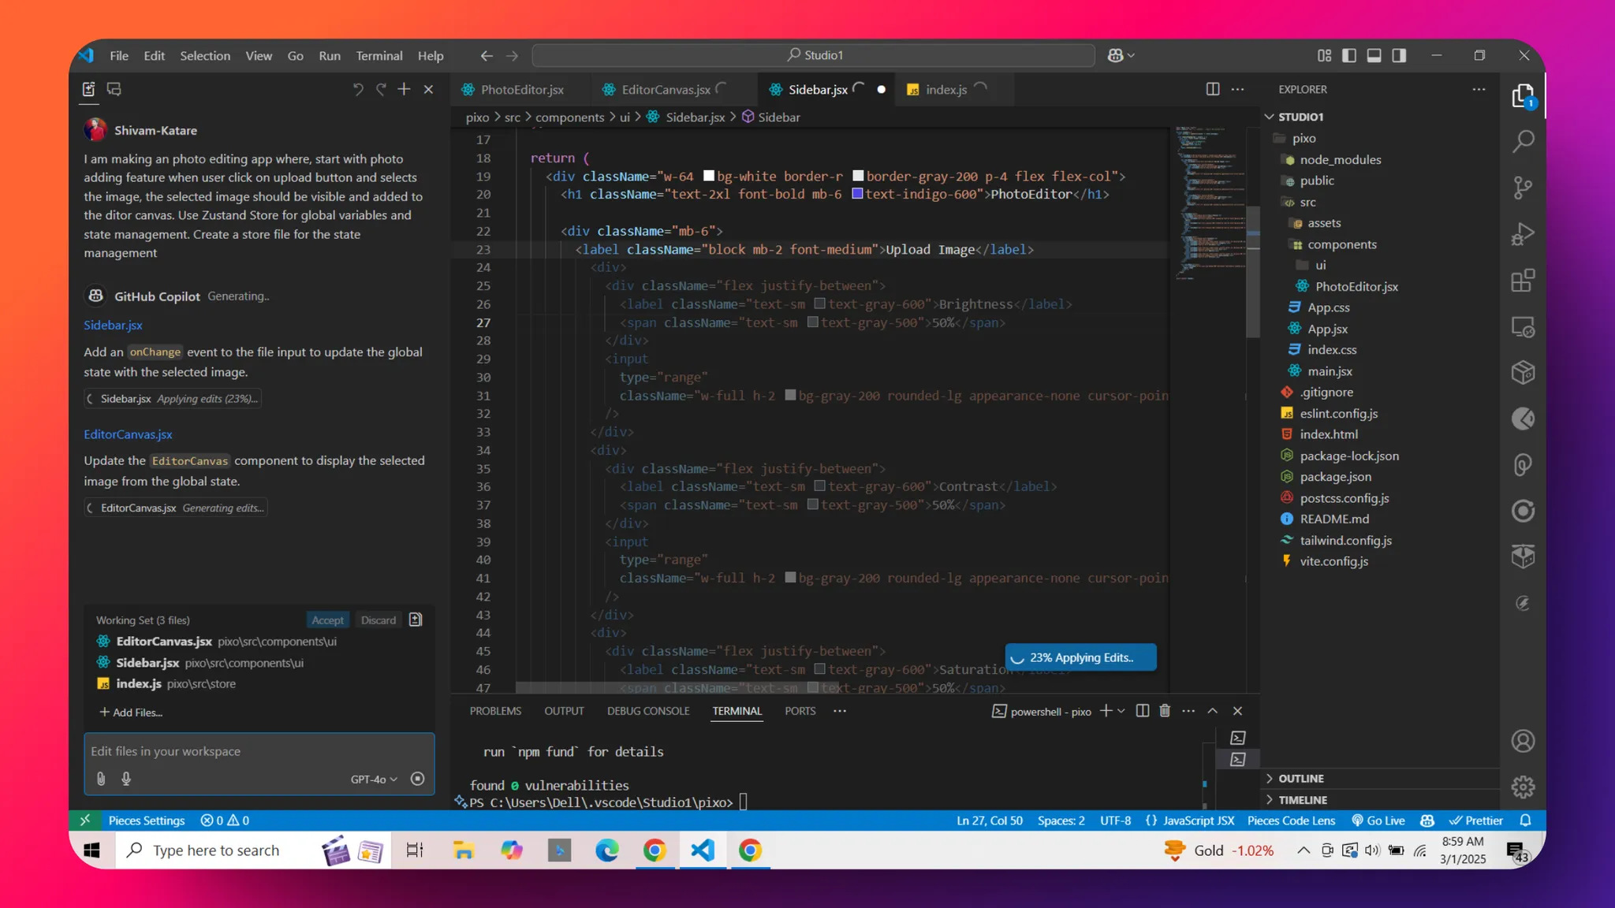
Task: Click the editor minimap
Action: tap(1210, 205)
